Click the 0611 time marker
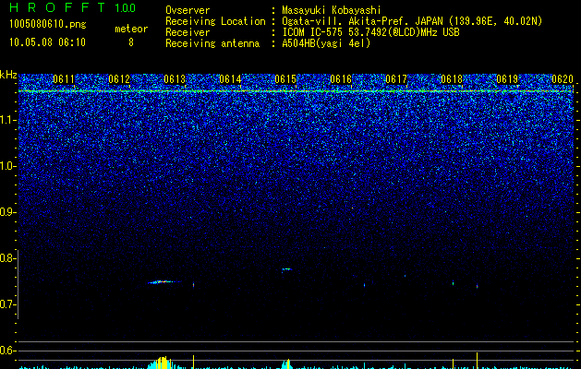581x369 pixels. click(x=64, y=79)
